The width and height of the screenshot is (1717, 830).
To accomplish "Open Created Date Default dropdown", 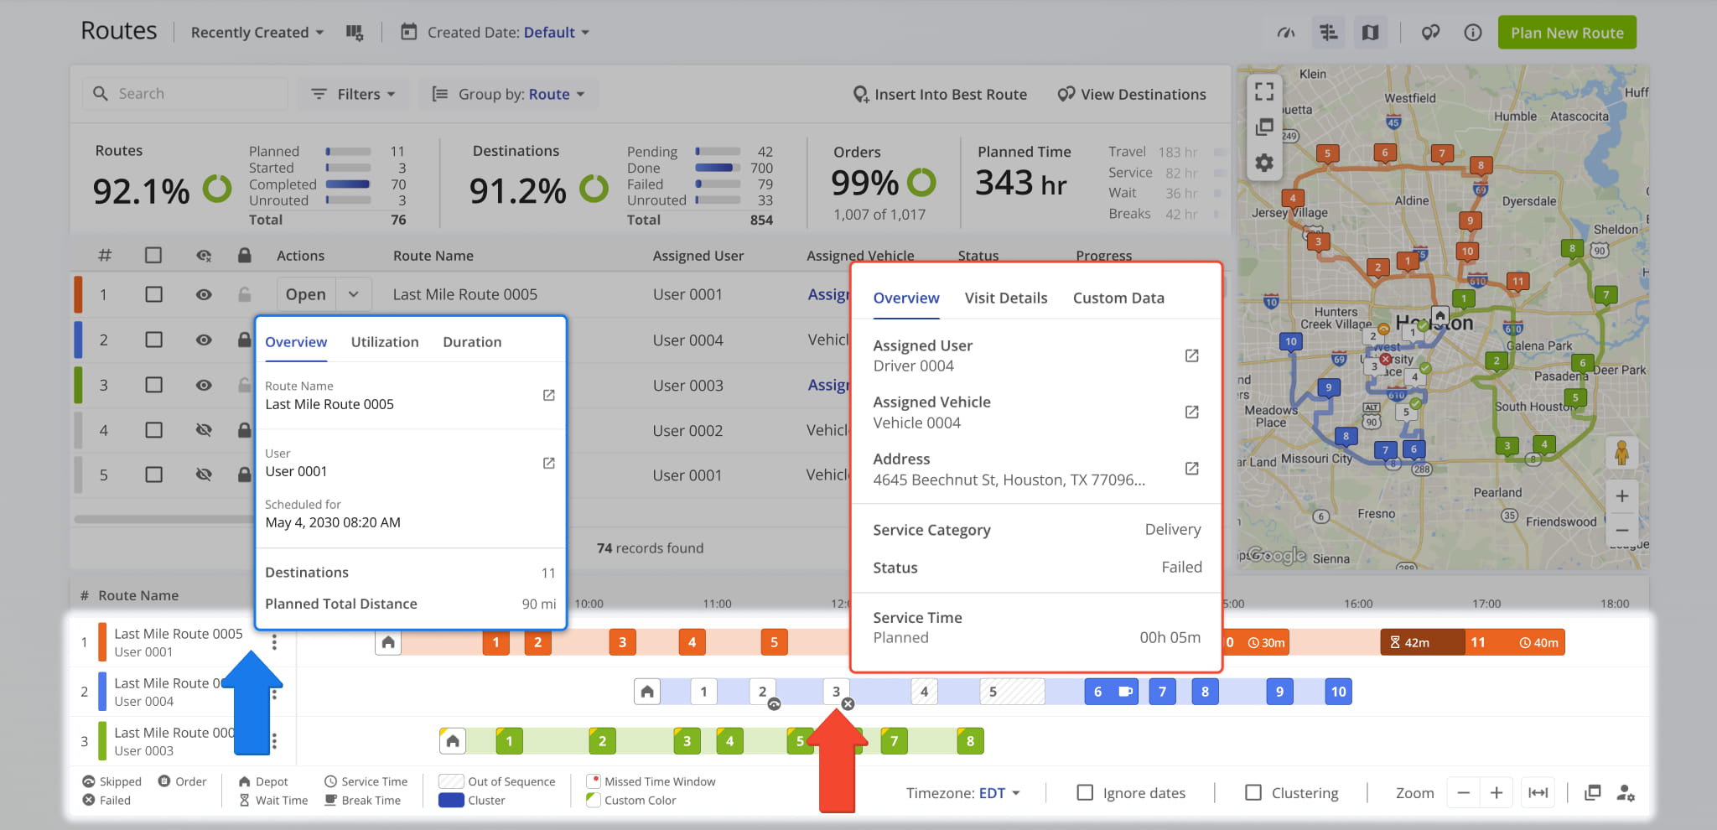I will pos(557,33).
